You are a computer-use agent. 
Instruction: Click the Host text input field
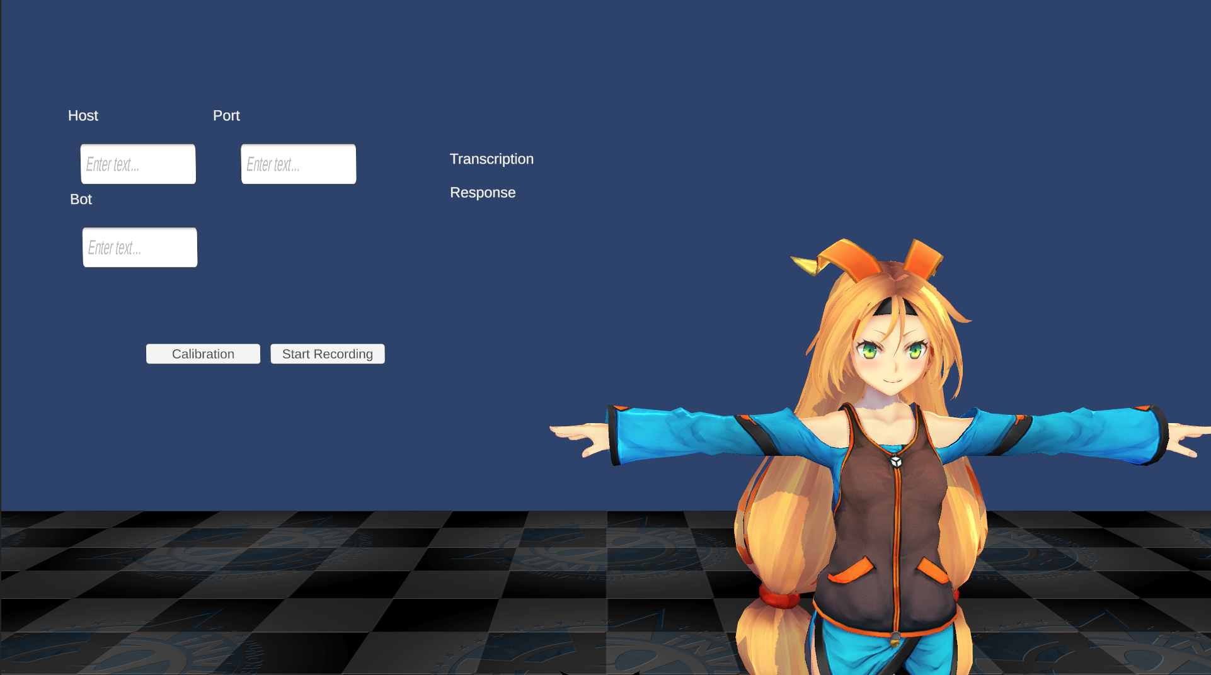pyautogui.click(x=138, y=164)
